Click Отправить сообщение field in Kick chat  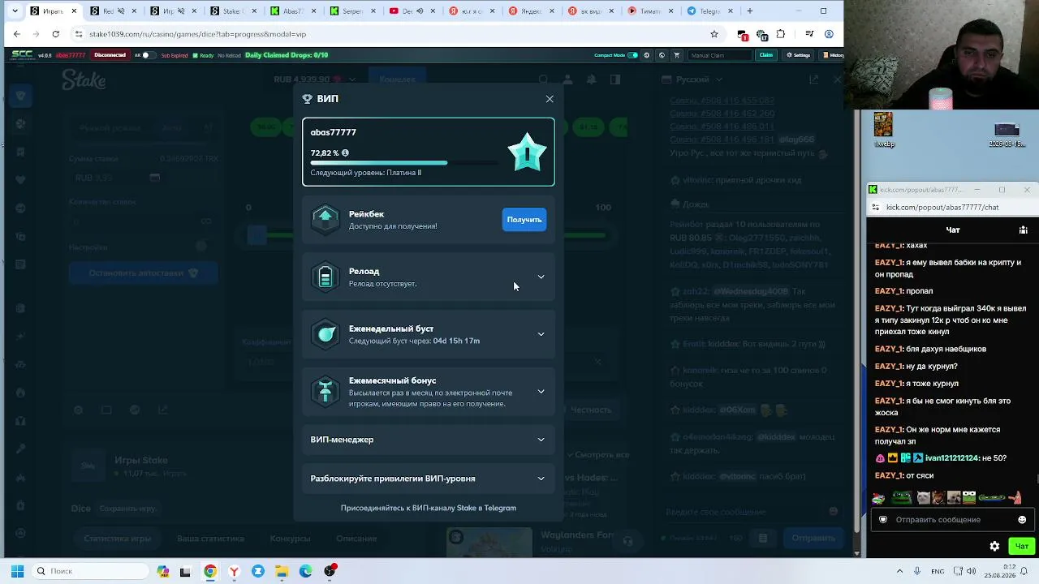click(x=951, y=520)
